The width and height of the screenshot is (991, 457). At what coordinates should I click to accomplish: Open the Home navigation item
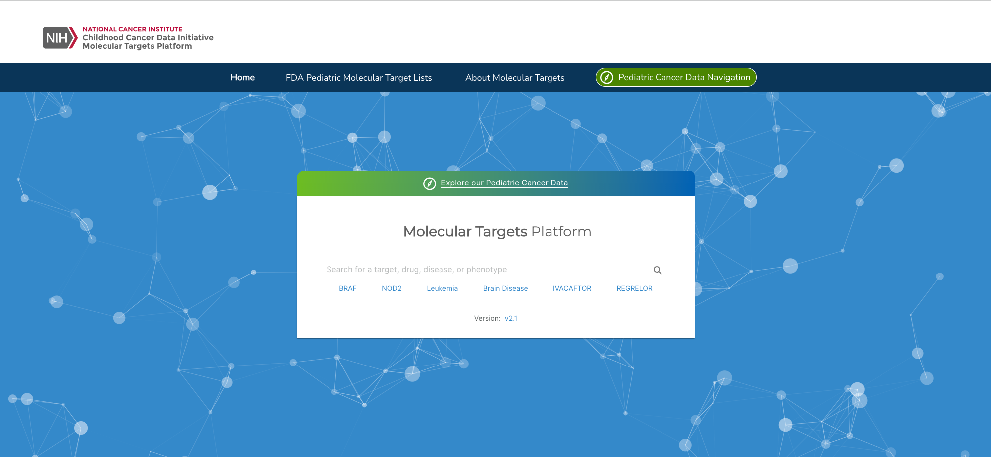[242, 77]
